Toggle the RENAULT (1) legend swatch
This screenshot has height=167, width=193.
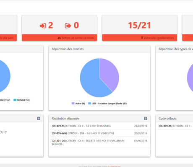point(15,100)
